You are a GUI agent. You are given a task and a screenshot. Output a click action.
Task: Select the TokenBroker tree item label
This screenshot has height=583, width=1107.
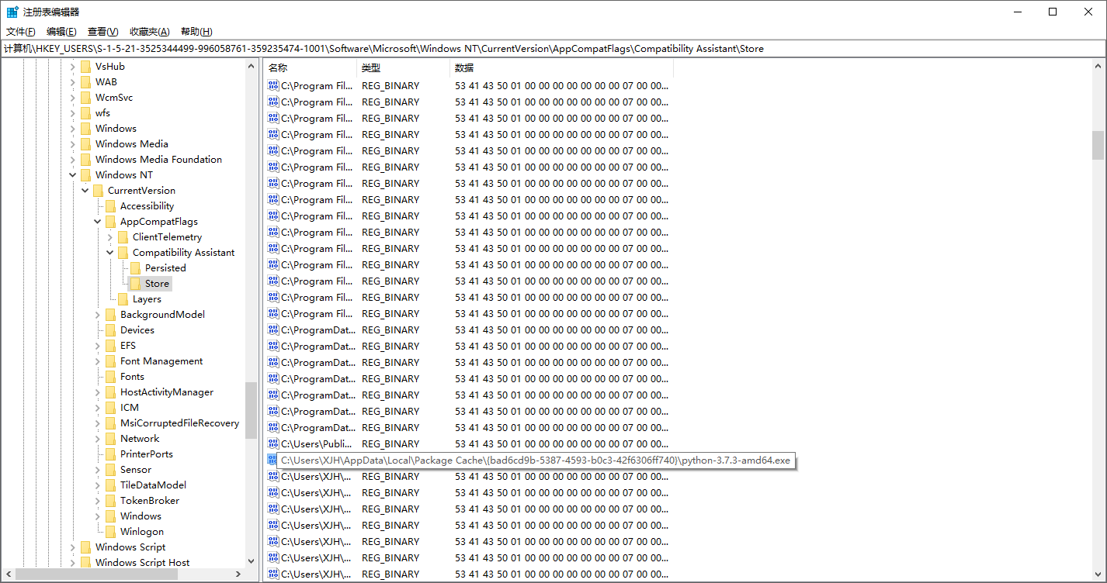point(149,501)
